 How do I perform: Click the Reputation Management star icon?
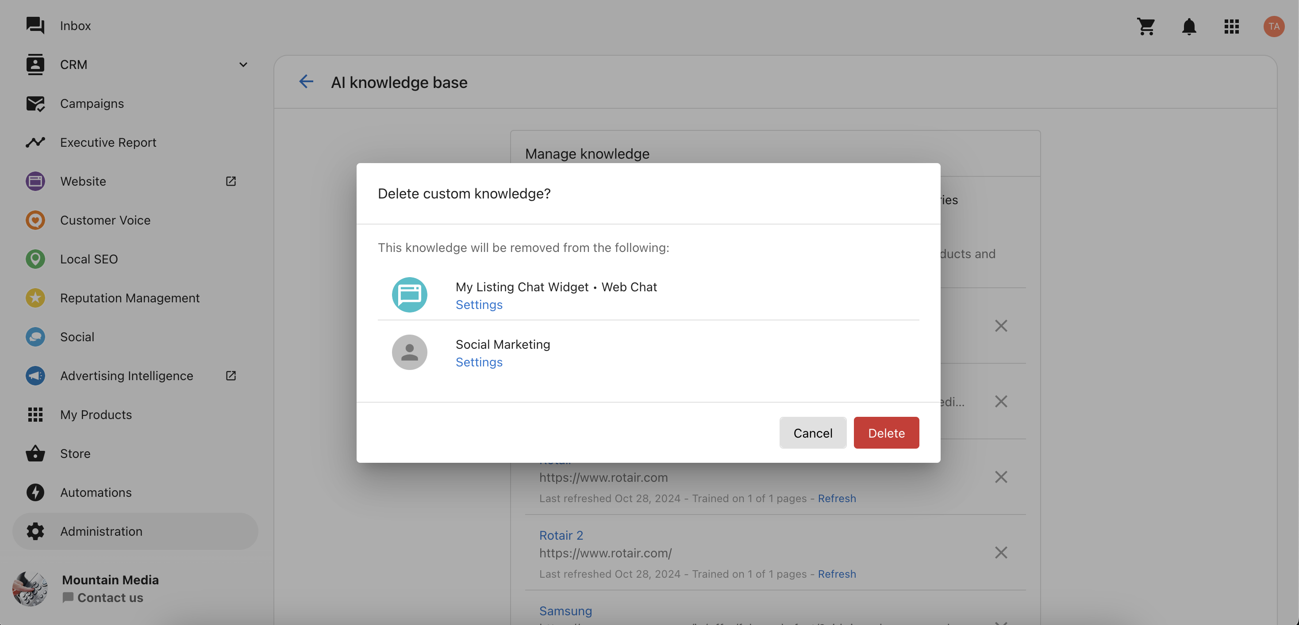click(35, 298)
